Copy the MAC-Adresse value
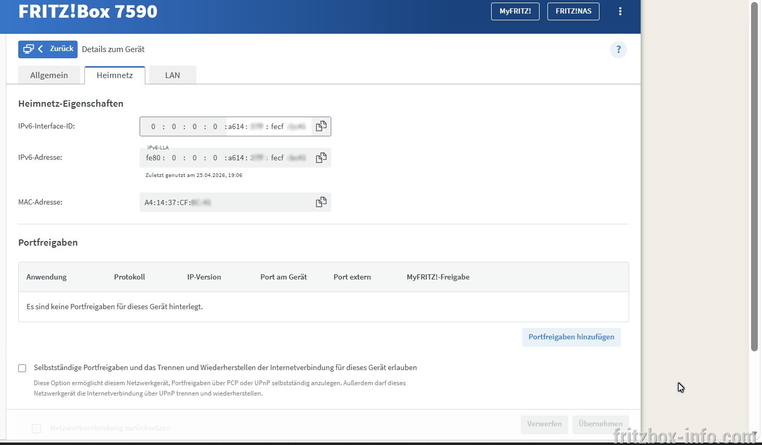762x445 pixels. tap(321, 202)
